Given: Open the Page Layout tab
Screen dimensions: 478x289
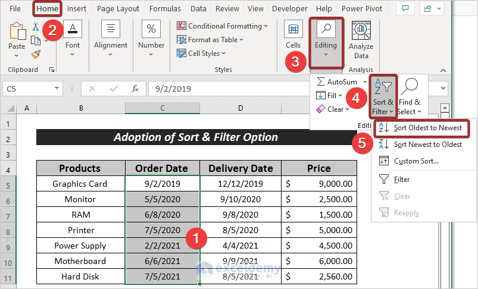Looking at the screenshot, I should click(118, 9).
